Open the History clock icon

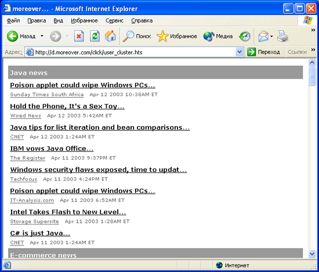245,36
